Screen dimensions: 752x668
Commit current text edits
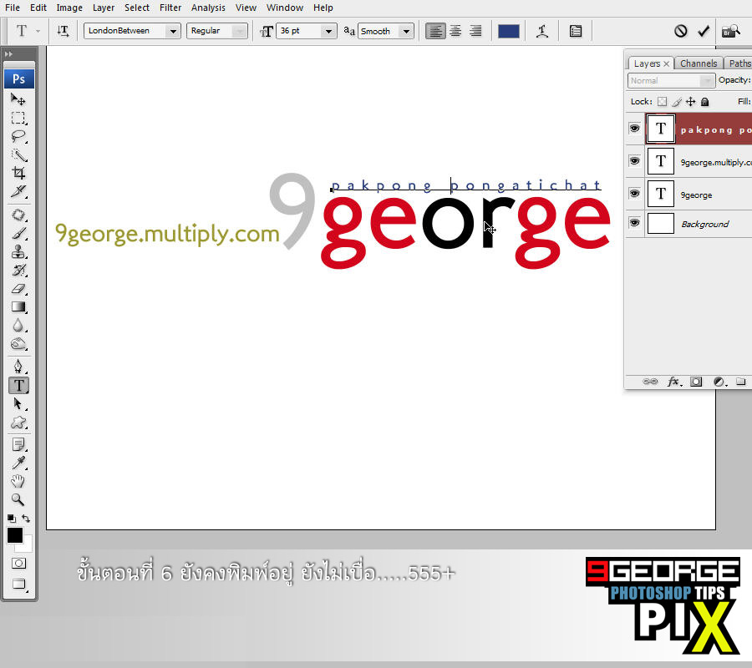pos(704,31)
